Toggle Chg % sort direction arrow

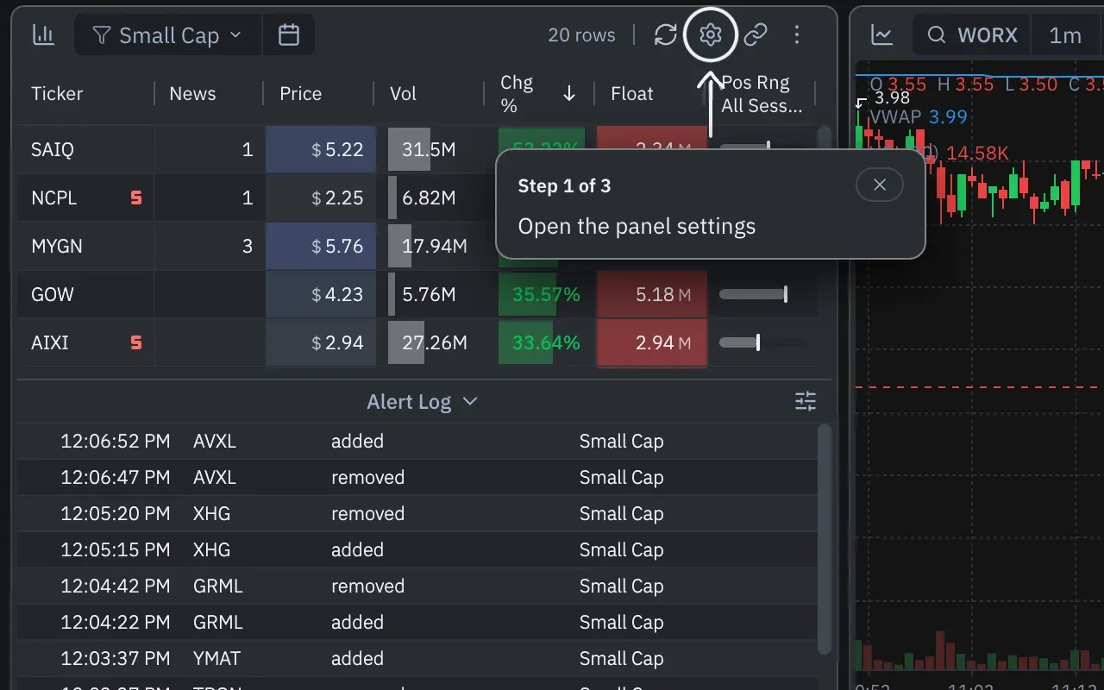click(x=569, y=94)
